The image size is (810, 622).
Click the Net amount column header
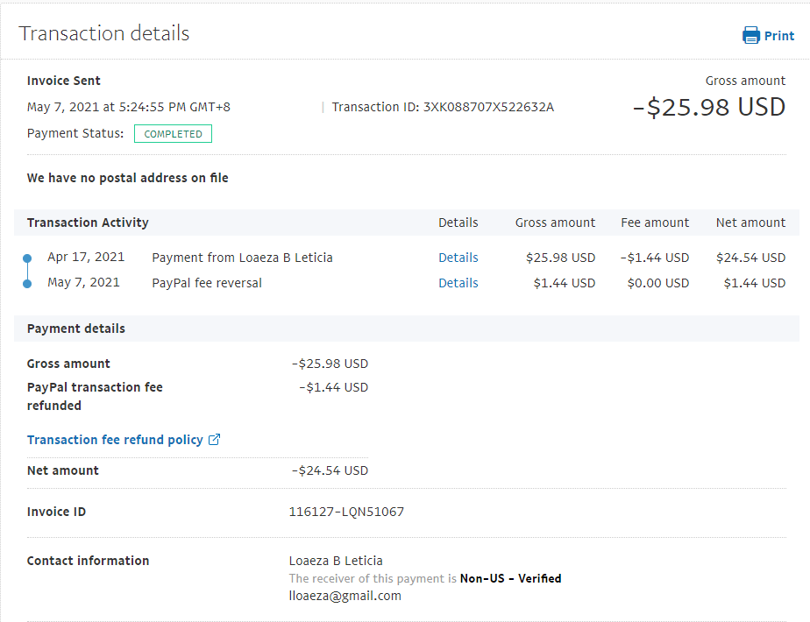click(750, 223)
